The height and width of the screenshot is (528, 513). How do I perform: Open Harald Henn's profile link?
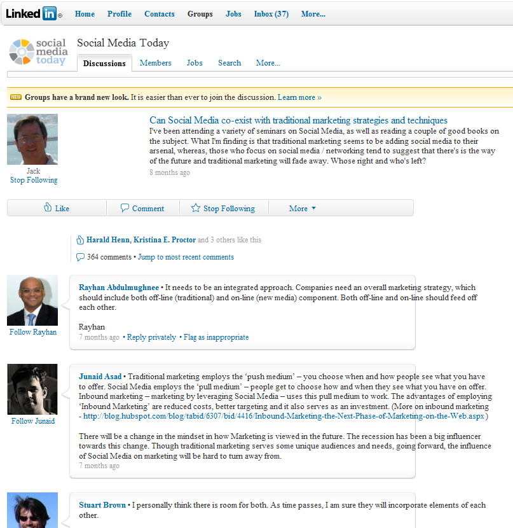107,240
